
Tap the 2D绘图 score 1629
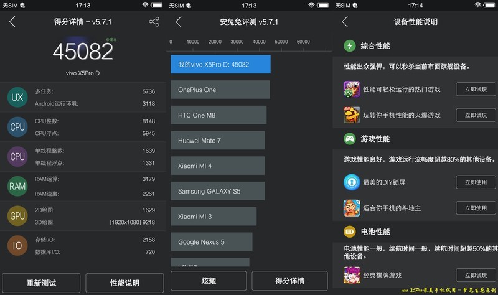tap(149, 210)
